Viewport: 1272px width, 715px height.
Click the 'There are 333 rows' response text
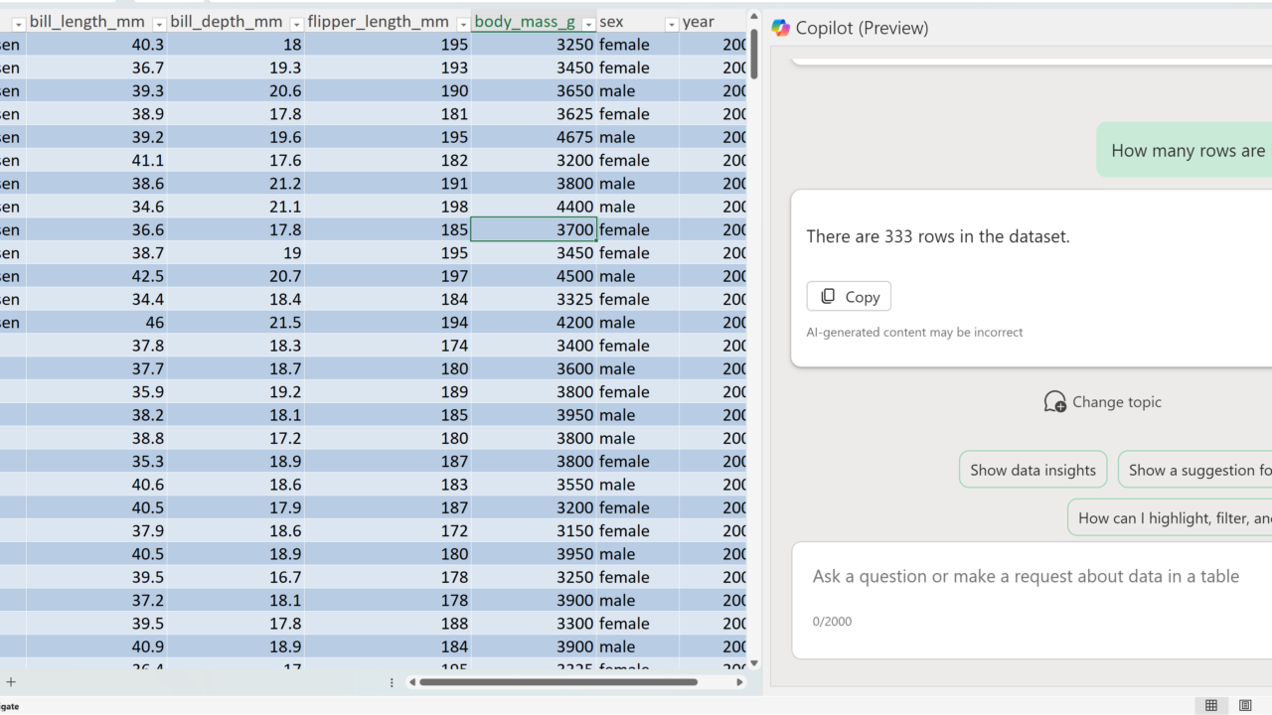point(938,236)
